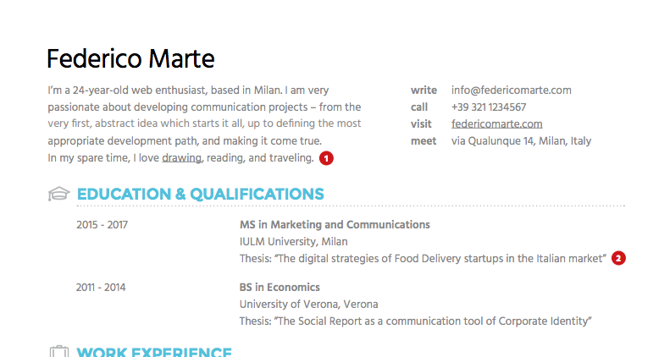Click the BS in Economics title
This screenshot has height=357, width=670.
pos(280,288)
